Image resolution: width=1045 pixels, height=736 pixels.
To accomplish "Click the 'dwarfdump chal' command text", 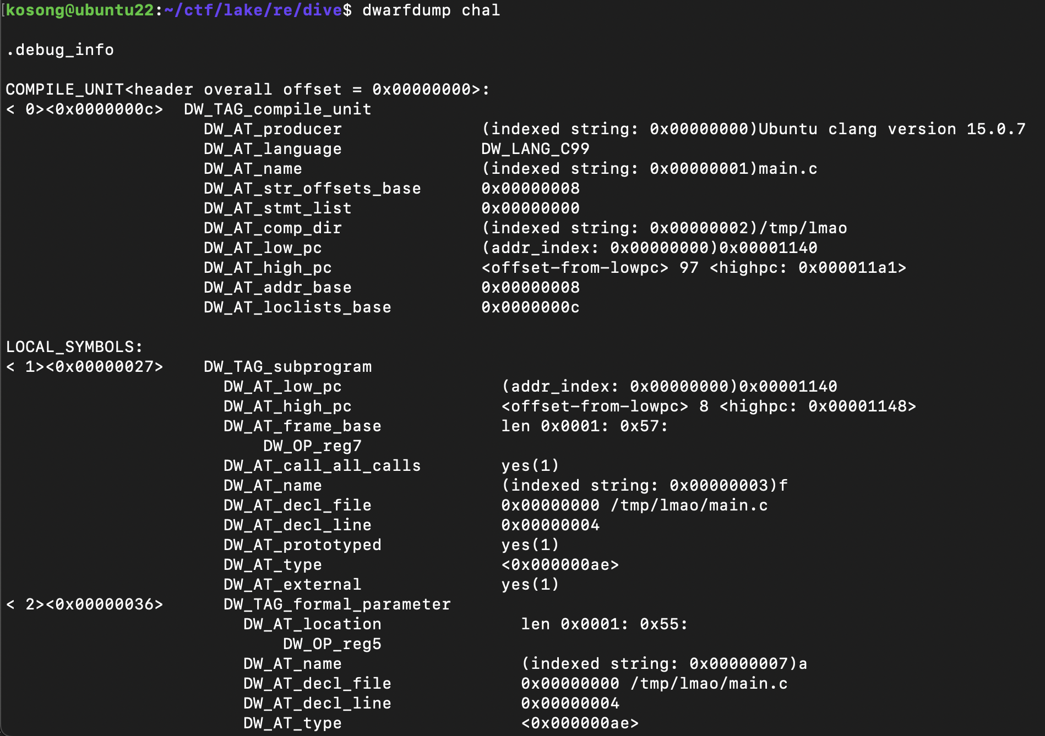I will click(x=431, y=10).
